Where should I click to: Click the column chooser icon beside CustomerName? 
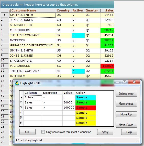click(10, 10)
